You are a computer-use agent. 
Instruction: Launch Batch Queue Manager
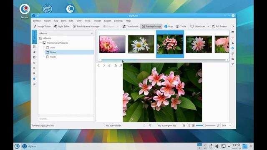point(86,26)
